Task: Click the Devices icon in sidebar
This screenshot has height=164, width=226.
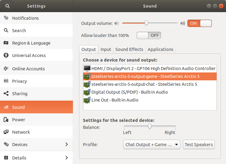Action: click(x=6, y=144)
